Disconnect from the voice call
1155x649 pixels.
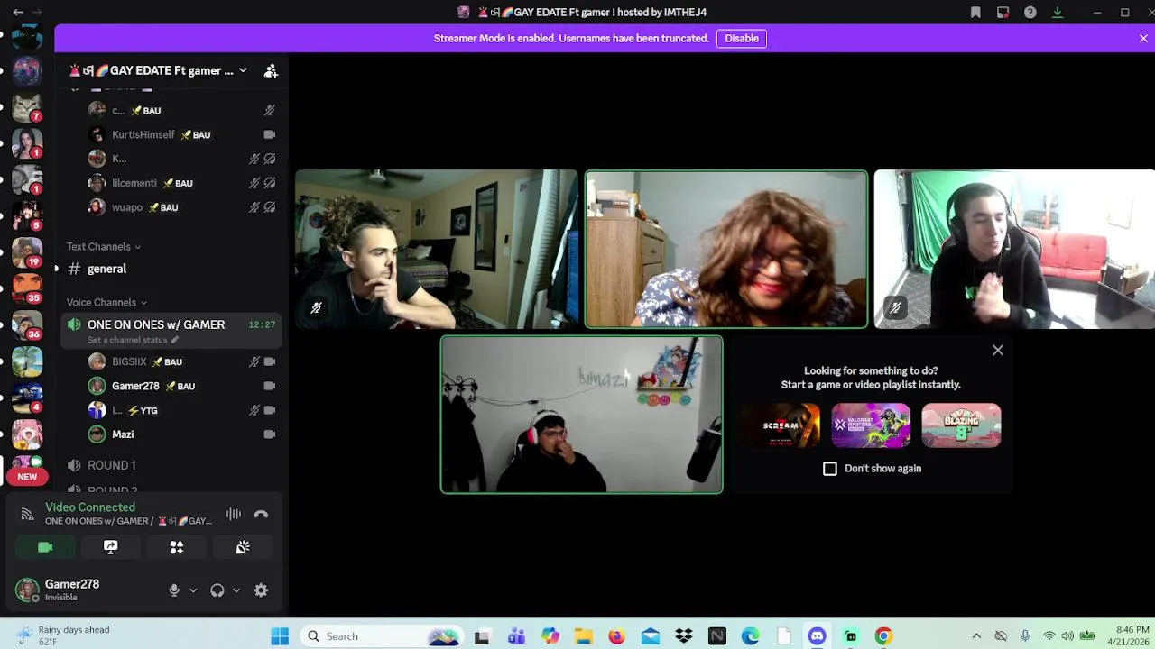261,514
